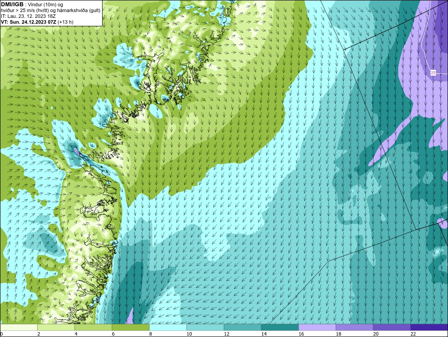Click the "4" scale label
Screen dimensions: 448x337
[x=76, y=334]
